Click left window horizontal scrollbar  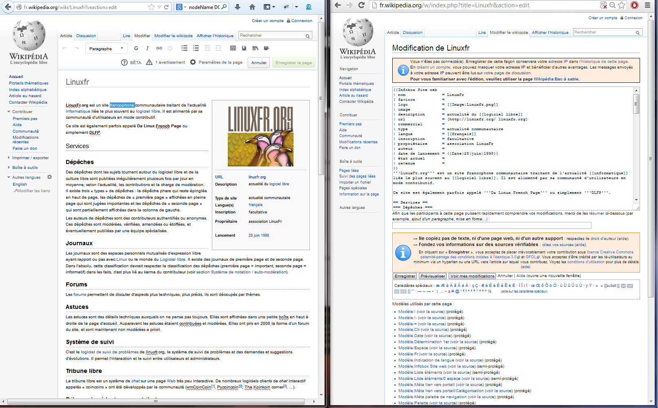(156, 401)
